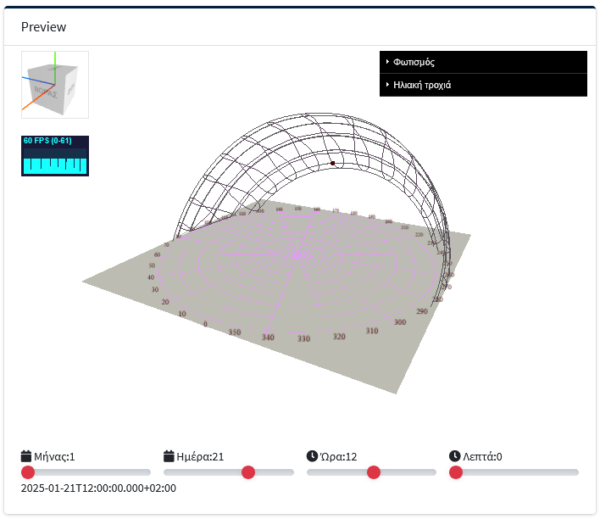Expand the Φωτισμός settings folder
This screenshot has width=600, height=519.
[x=483, y=62]
